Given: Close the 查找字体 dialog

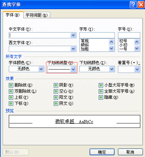Looking at the screenshot, I should pyautogui.click(x=141, y=4).
